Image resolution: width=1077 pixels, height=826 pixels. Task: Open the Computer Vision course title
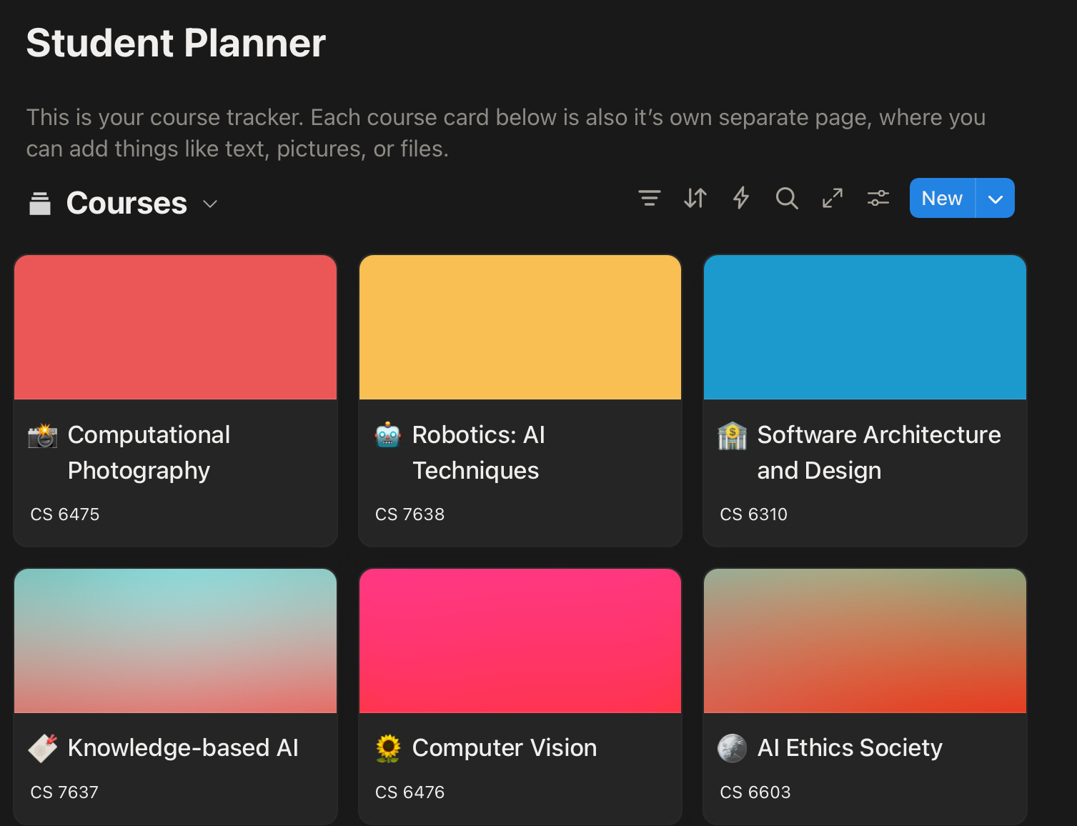pos(505,748)
